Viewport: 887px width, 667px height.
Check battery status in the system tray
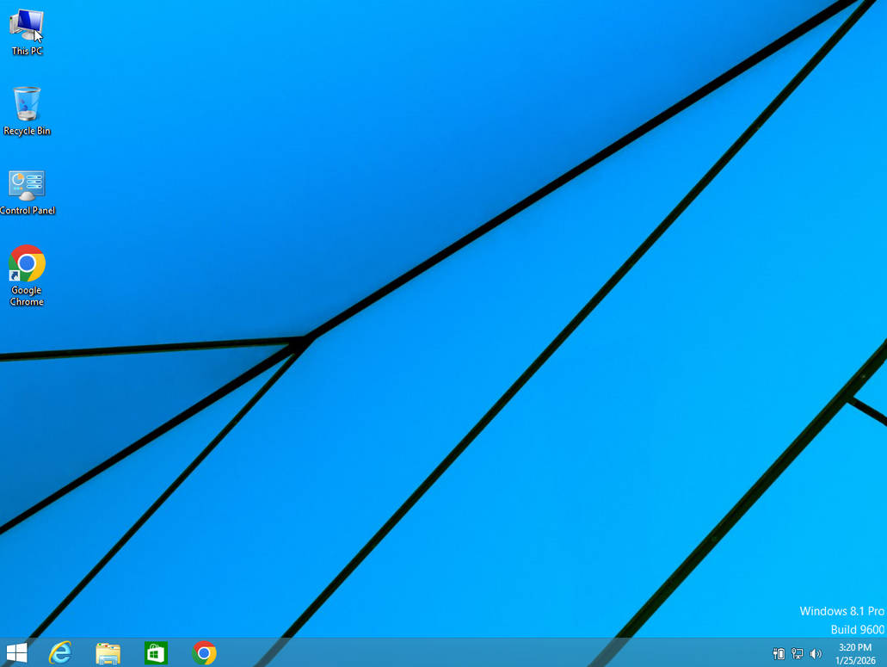(x=777, y=653)
